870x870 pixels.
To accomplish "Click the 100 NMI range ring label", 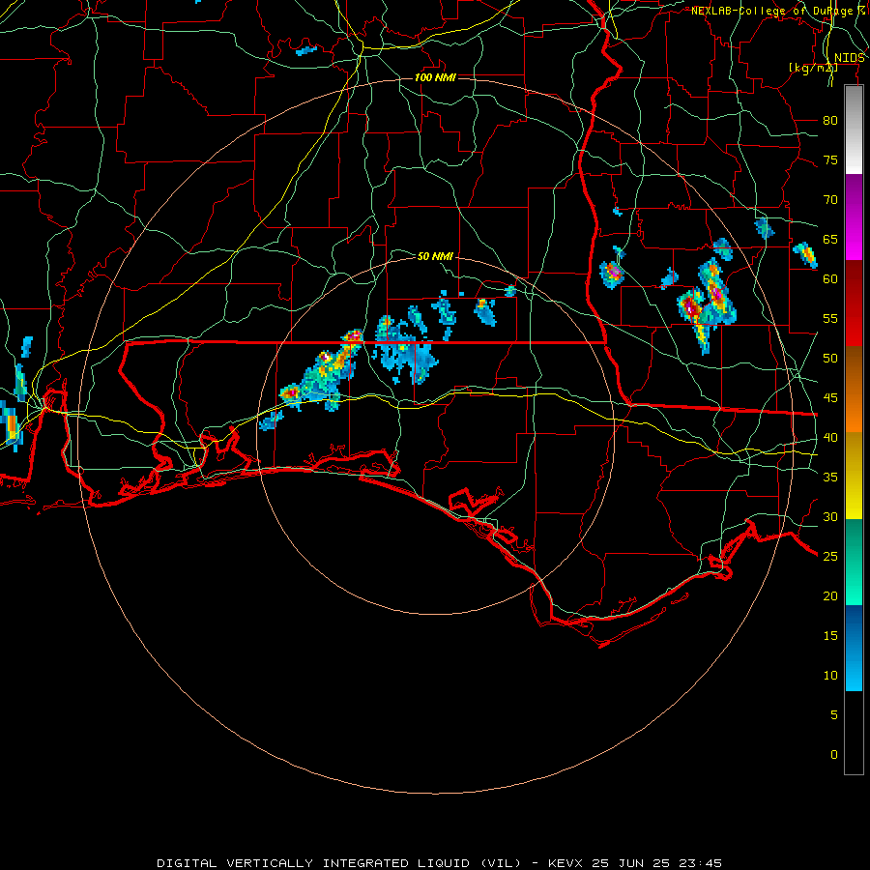I will (x=435, y=77).
